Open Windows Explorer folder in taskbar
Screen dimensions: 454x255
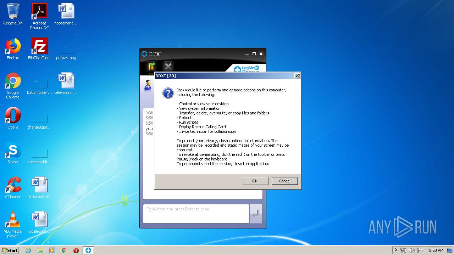[40, 250]
